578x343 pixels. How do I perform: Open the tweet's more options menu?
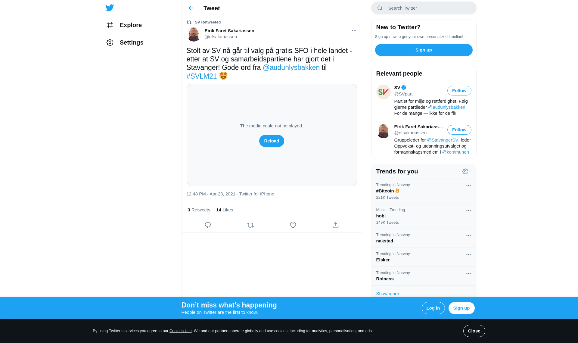coord(354,31)
